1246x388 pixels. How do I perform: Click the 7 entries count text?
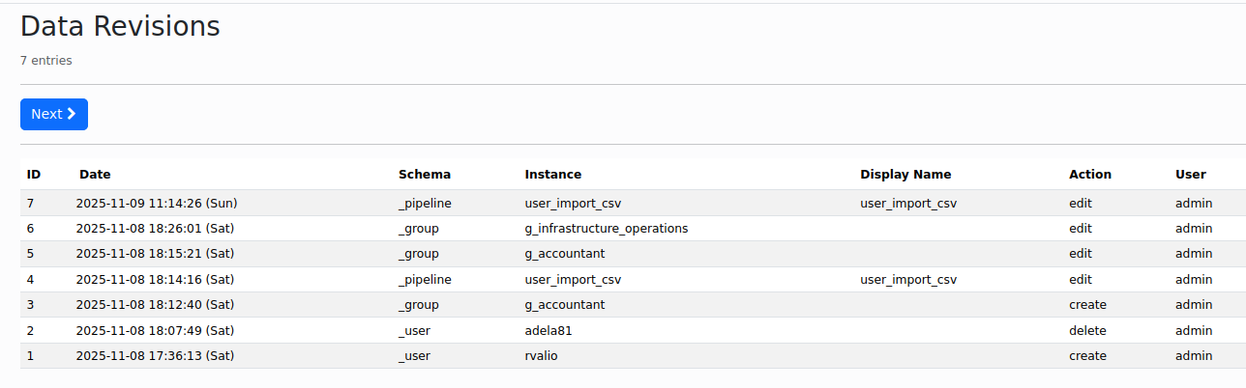46,61
